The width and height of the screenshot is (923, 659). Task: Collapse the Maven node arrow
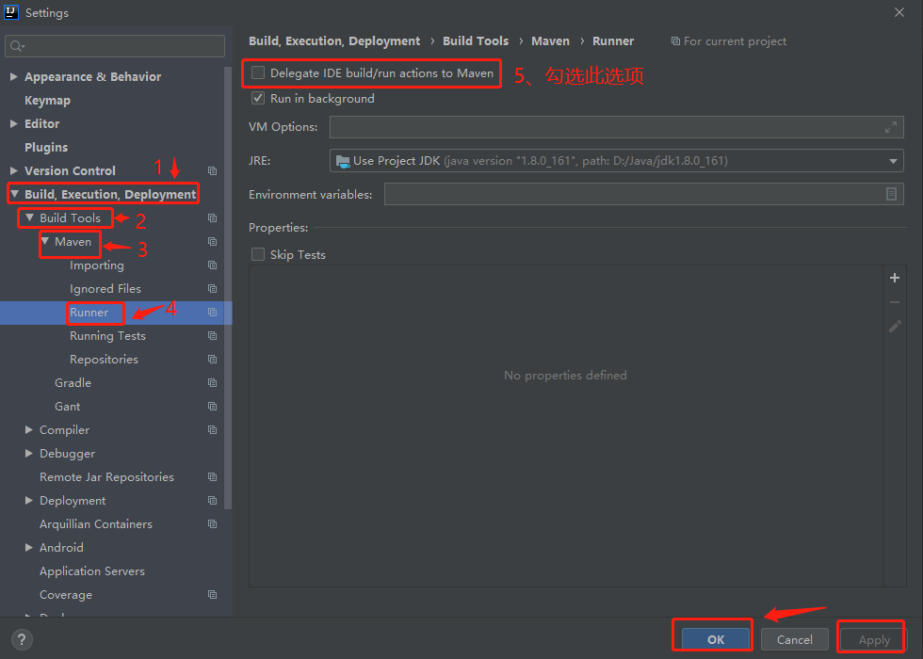click(44, 241)
